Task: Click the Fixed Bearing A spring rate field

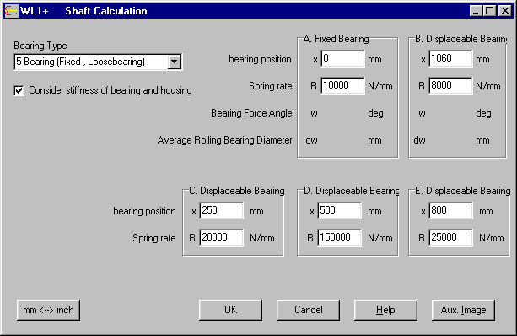Action: pos(342,86)
